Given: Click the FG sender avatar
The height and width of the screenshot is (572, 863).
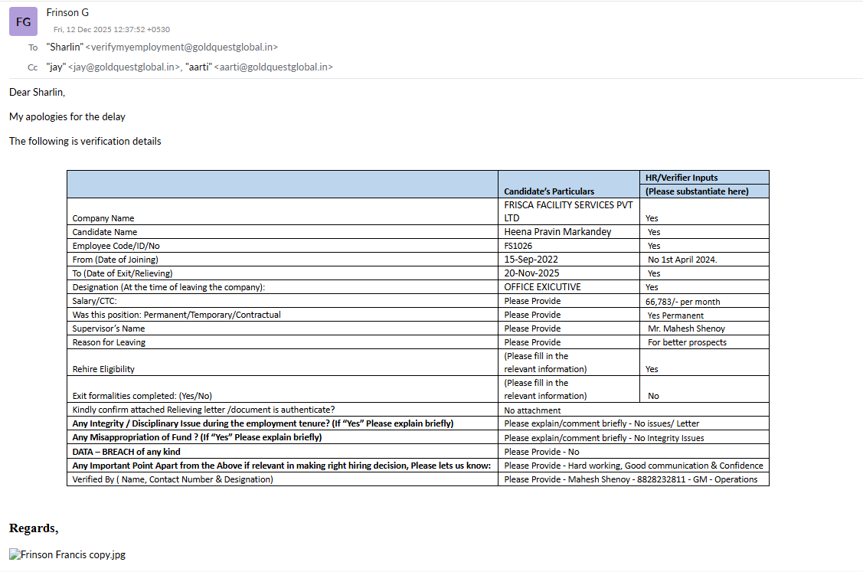Looking at the screenshot, I should tap(23, 21).
